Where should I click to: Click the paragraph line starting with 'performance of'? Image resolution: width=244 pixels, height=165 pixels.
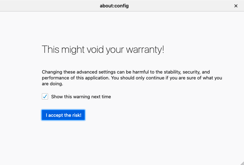[x=132, y=78]
